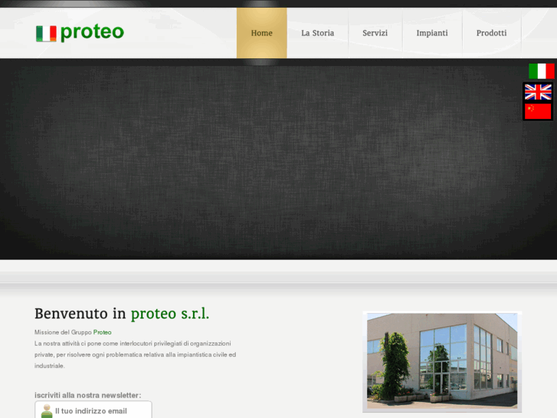Follow the green Proteo link in mission text

coord(103,332)
